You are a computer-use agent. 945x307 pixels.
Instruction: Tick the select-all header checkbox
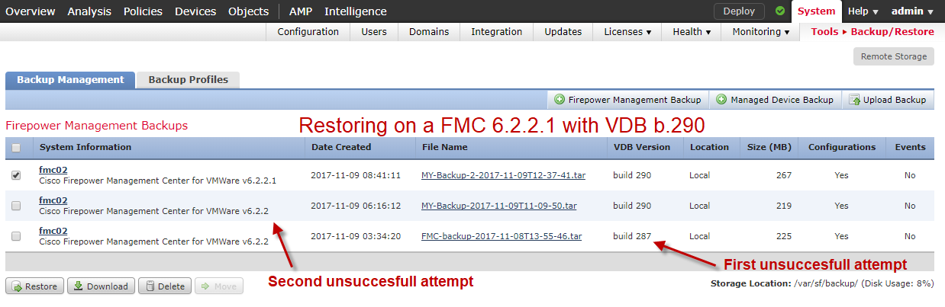click(x=16, y=148)
